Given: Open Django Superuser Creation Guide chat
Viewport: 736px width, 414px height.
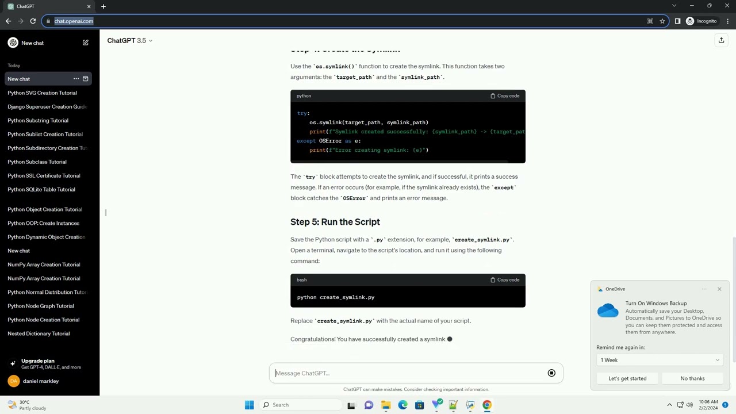Looking at the screenshot, I should (x=47, y=107).
